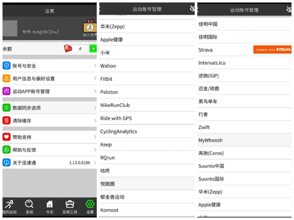
Task: Tap the VIP join membership badge
Action: pos(90,28)
